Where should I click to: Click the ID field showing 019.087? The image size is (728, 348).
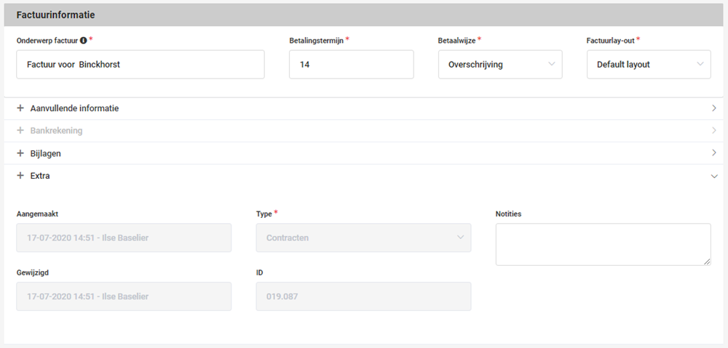coord(363,296)
